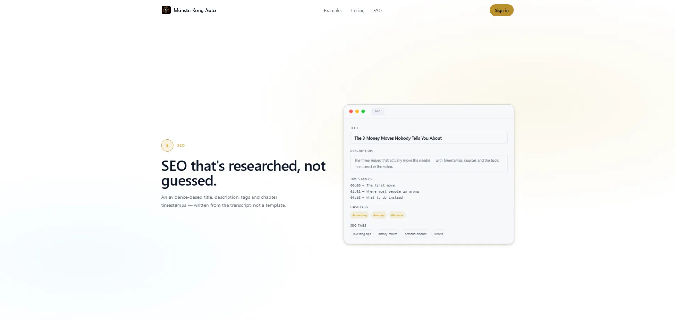Select the 'investing tips' SEO tag
Screen dimensions: 675x320
pos(362,234)
